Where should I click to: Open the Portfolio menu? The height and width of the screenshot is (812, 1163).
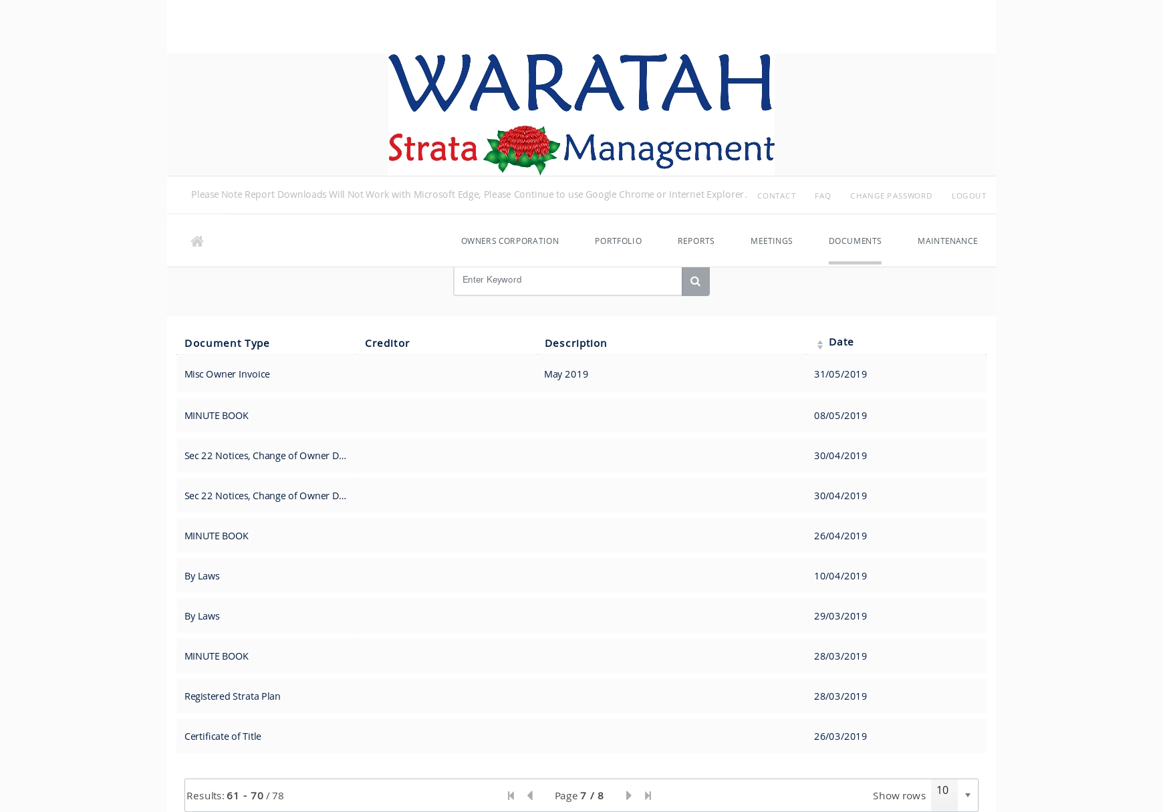coord(618,241)
